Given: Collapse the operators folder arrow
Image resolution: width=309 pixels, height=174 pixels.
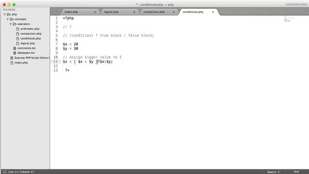Looking at the screenshot, I should pyautogui.click(x=11, y=24).
